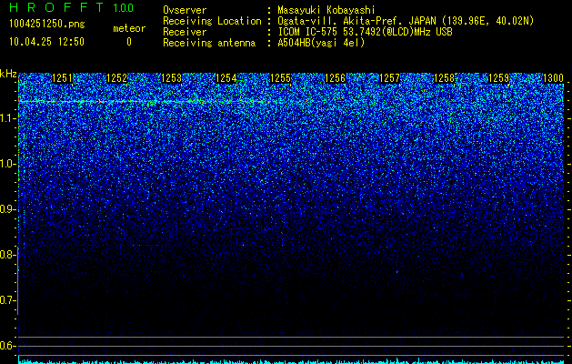This screenshot has width=572, height=364.
Task: Click the A504HB(yagi 4el) antenna text
Action: (x=321, y=43)
